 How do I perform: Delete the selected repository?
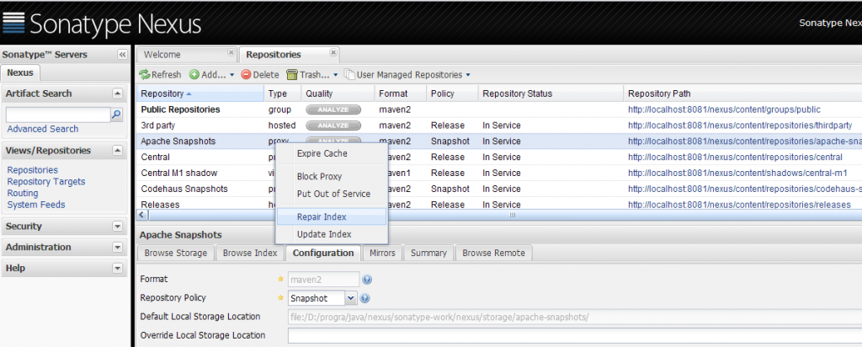coord(260,75)
